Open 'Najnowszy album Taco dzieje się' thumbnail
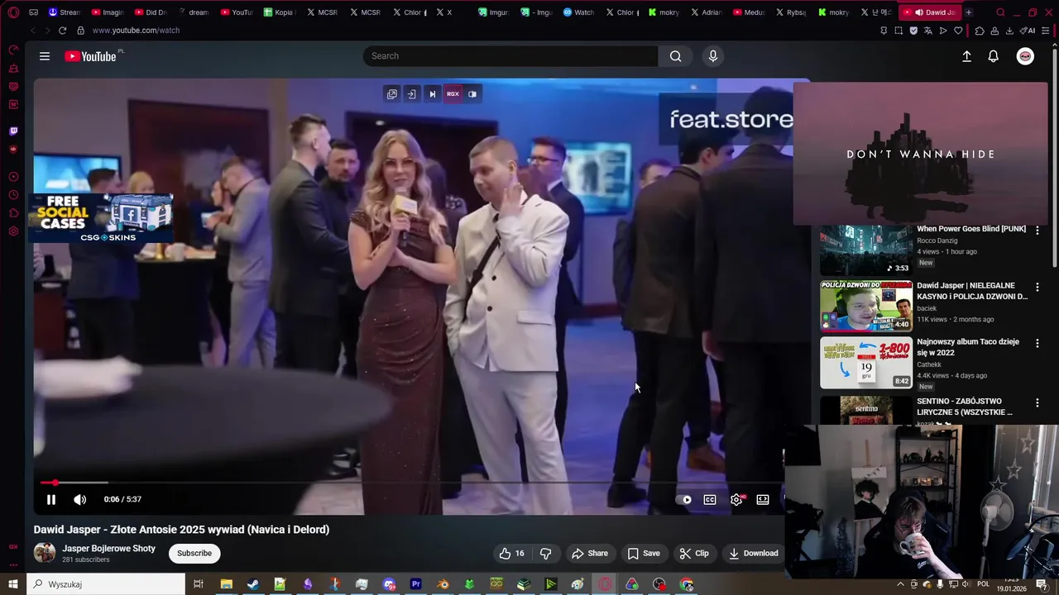 866,362
